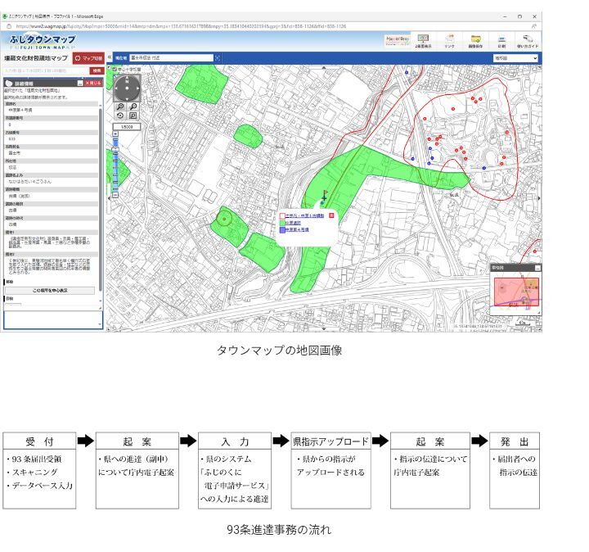Click the rectangle zoom button
Viewport: 589px width, 552px height.
click(133, 115)
